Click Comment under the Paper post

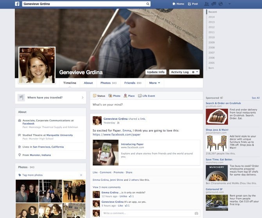tap(106, 172)
